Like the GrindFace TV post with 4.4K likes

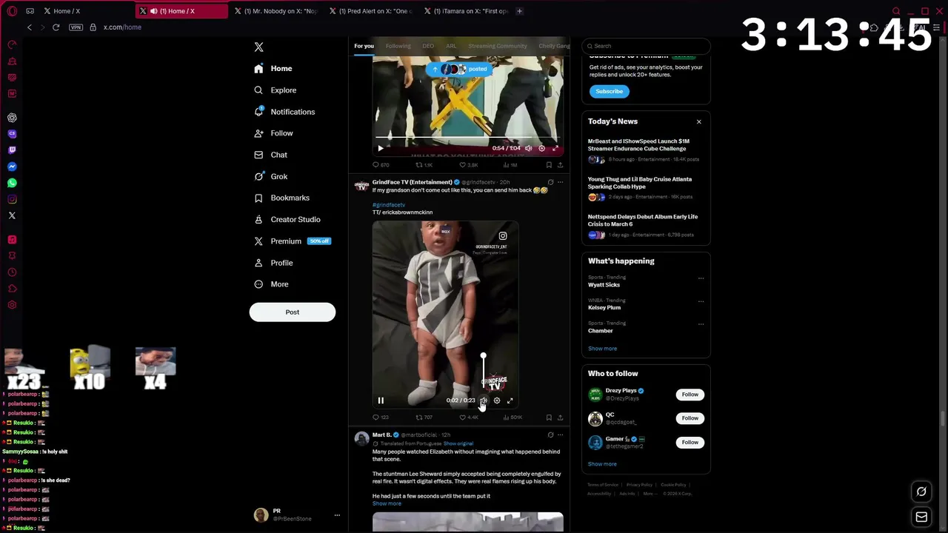[x=462, y=418]
